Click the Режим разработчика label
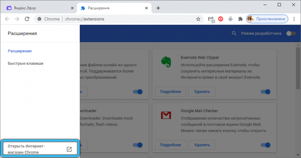 (x=261, y=33)
